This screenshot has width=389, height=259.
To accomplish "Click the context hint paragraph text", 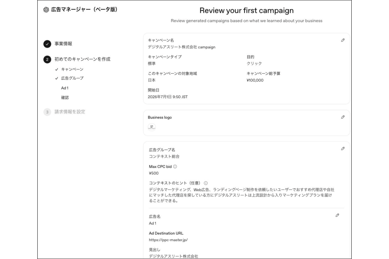I will tap(241, 195).
